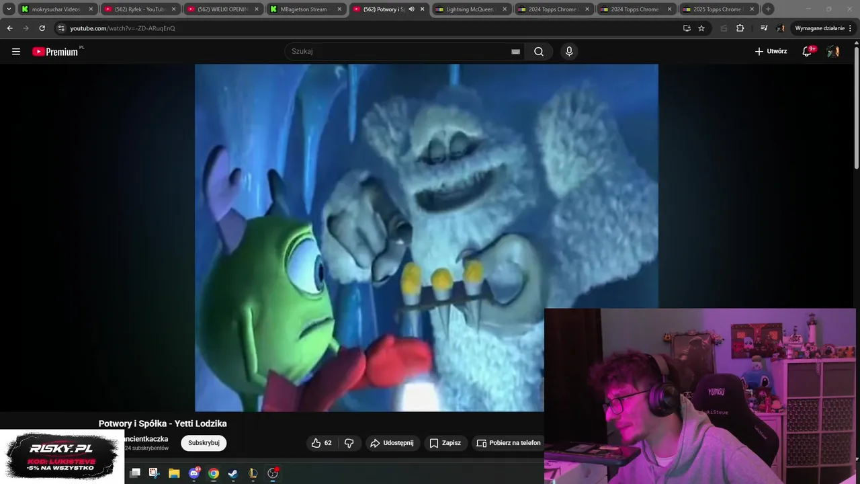Screen dimensions: 860x484
Task: Switch to the WIELKI OPENING tab
Action: [x=222, y=9]
